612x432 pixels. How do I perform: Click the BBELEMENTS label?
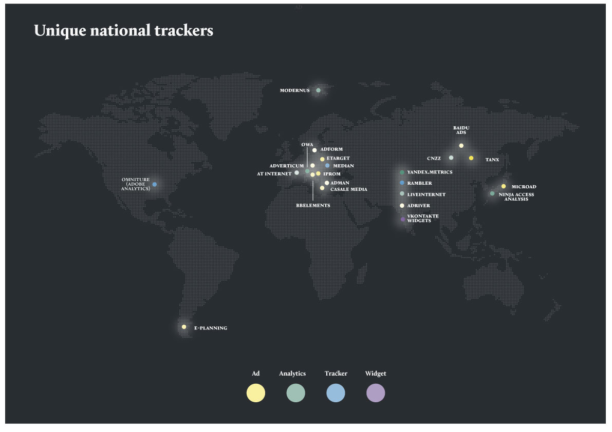[313, 205]
